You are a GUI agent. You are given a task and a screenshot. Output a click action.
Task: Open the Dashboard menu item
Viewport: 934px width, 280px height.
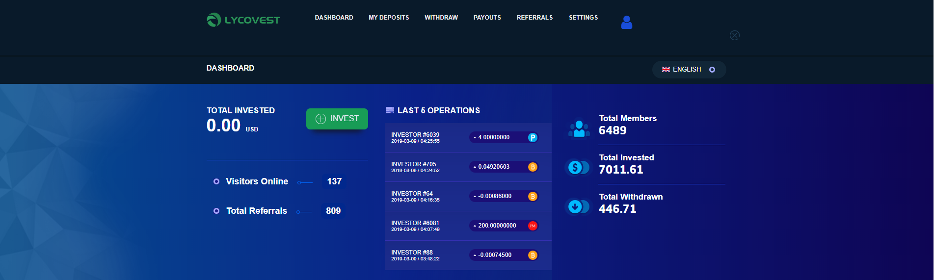click(x=334, y=18)
